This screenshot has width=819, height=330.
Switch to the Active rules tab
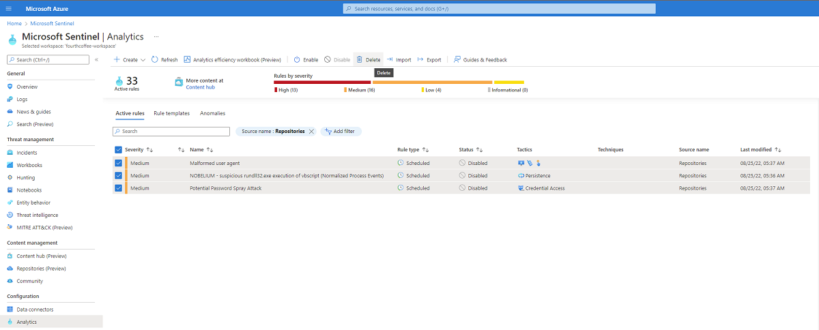(130, 113)
